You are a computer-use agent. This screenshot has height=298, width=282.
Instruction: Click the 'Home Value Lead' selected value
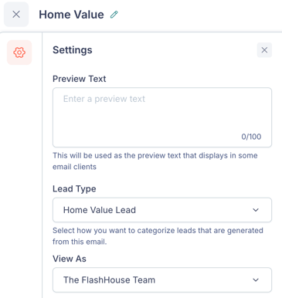(100, 210)
